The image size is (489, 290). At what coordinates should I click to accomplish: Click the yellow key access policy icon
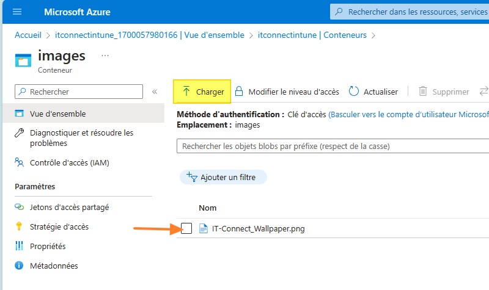(x=19, y=226)
